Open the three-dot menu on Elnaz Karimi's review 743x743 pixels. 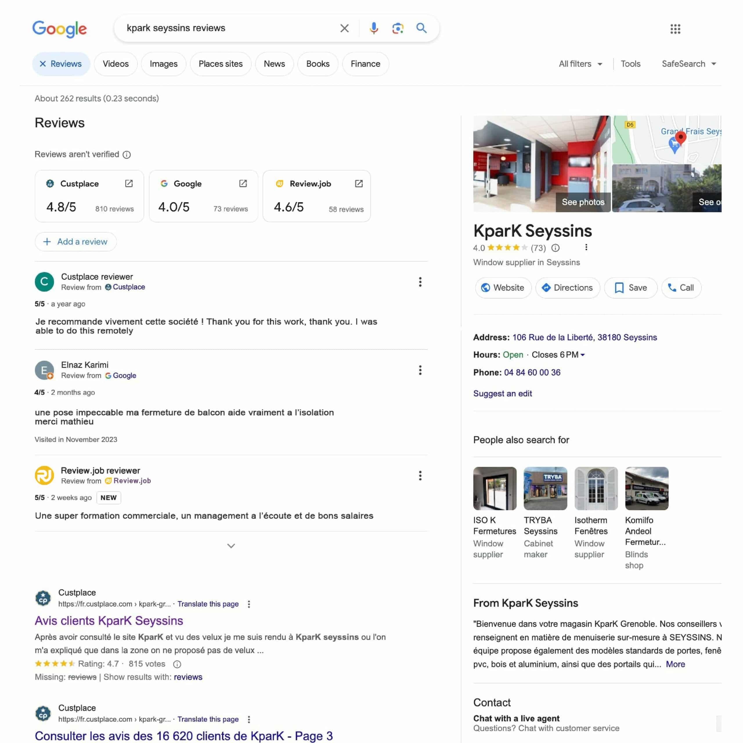click(420, 370)
